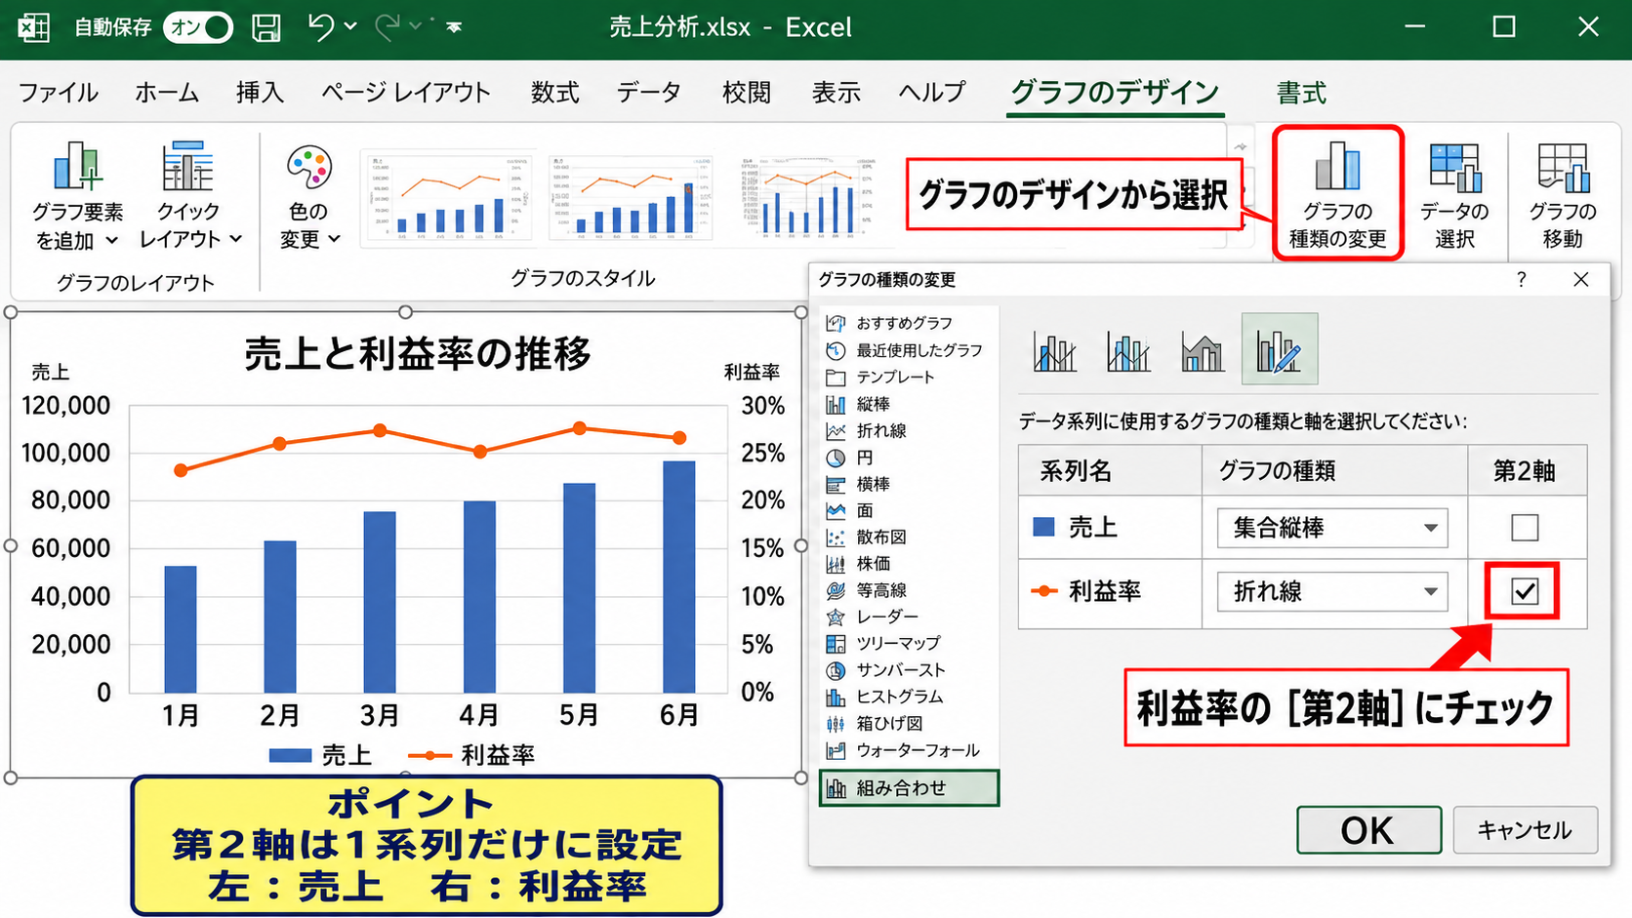Select 組み合わせ chart category

(x=909, y=788)
